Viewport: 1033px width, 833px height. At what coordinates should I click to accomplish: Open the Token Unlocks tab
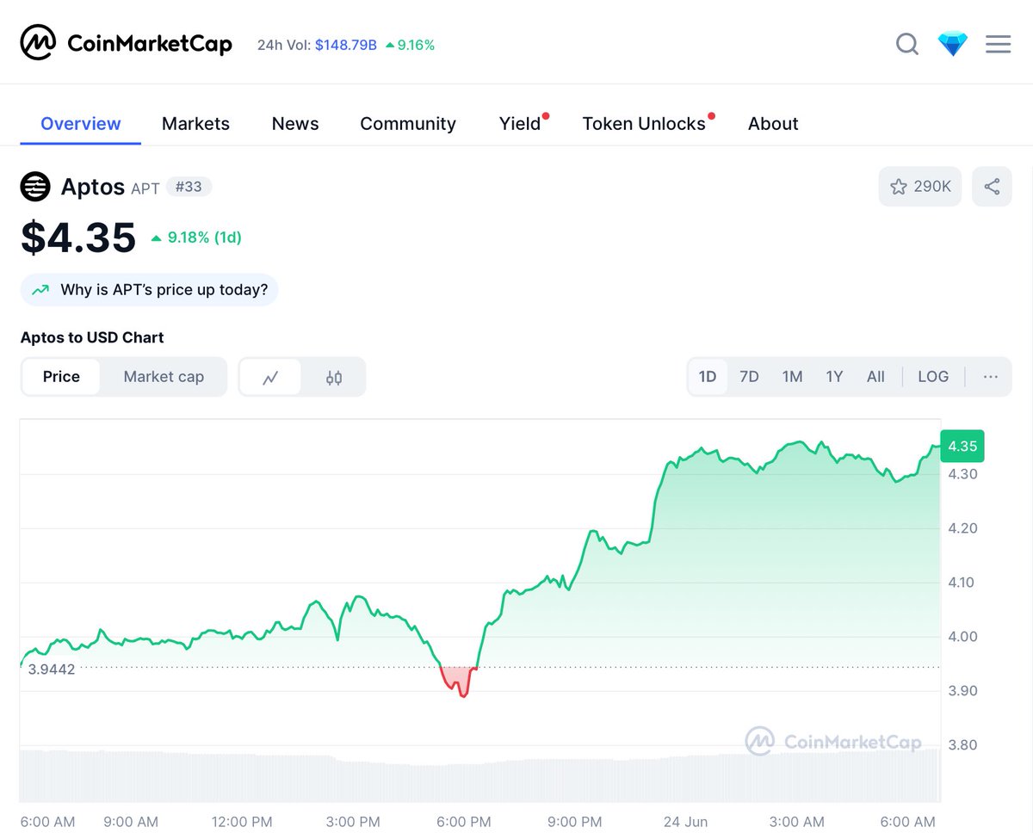tap(644, 124)
